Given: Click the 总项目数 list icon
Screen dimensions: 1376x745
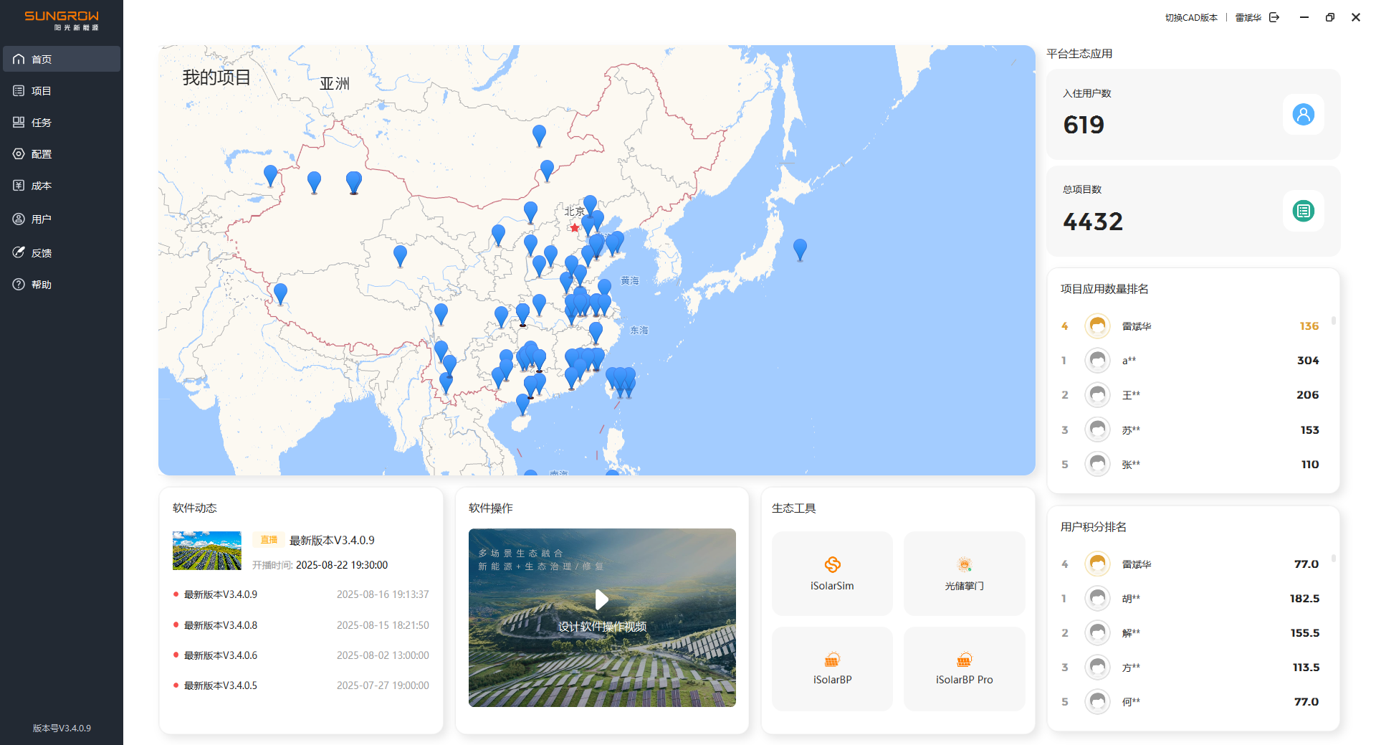Looking at the screenshot, I should point(1303,211).
